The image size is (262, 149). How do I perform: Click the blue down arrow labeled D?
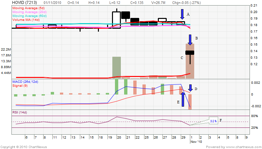[190, 88]
